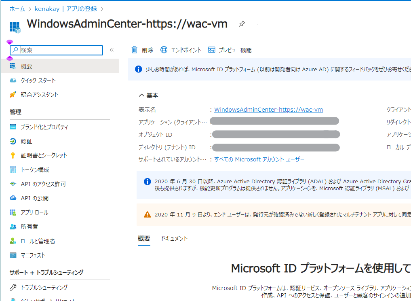Open the すべての Microsoft アカウント ユーザー link
The height and width of the screenshot is (301, 411).
(x=259, y=159)
